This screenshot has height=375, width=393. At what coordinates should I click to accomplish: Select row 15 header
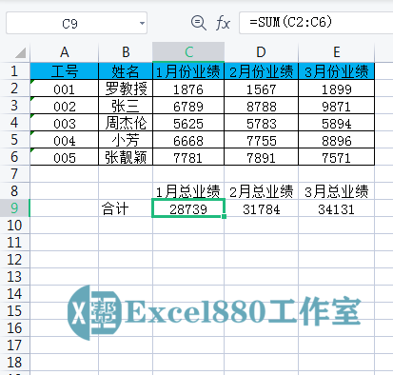[x=14, y=311]
